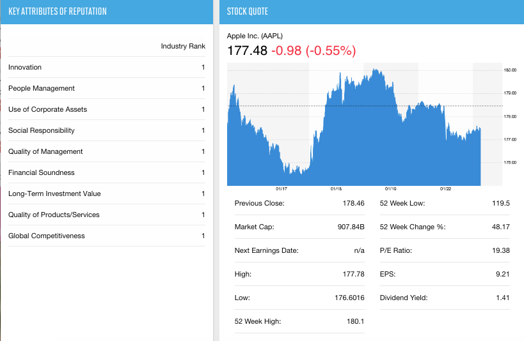
Task: Click the P/E Ratio label
Action: [x=396, y=251]
